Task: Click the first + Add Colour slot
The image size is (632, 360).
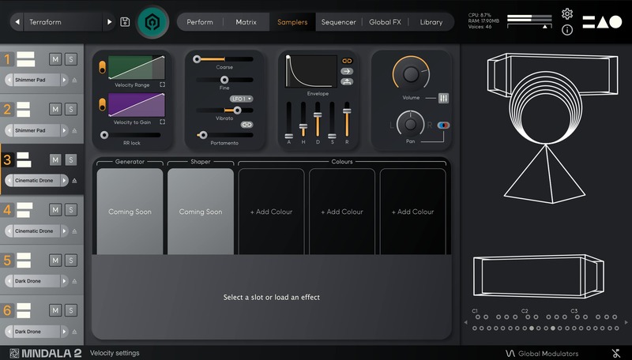Action: click(271, 212)
